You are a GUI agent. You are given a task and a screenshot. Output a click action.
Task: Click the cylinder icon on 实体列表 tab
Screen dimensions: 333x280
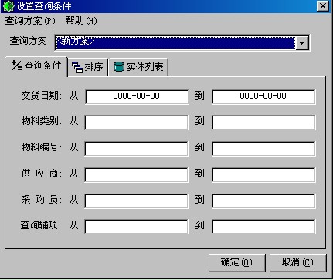click(119, 67)
